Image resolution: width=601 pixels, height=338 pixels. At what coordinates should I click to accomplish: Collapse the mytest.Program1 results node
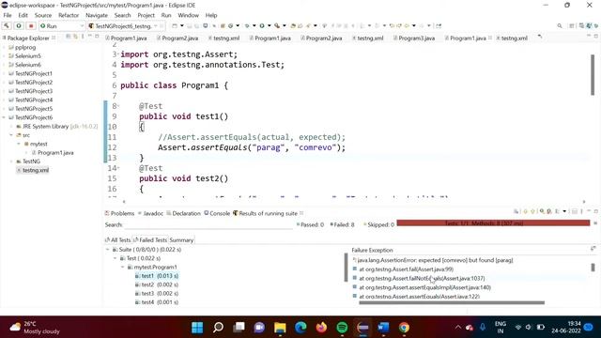tap(123, 267)
